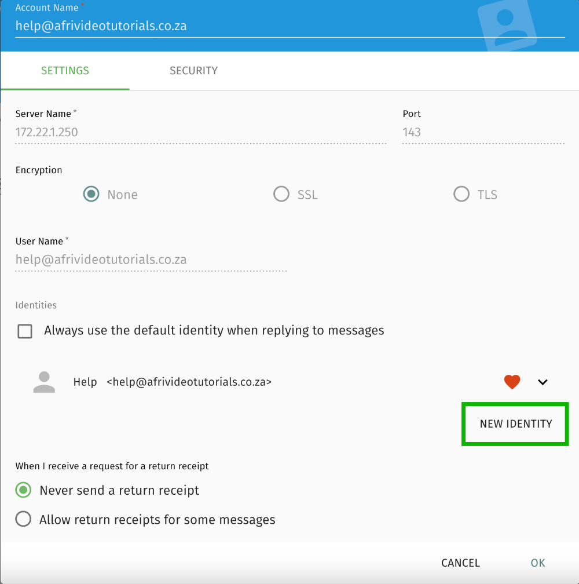Choose SSL encryption
This screenshot has height=584, width=579.
281,194
